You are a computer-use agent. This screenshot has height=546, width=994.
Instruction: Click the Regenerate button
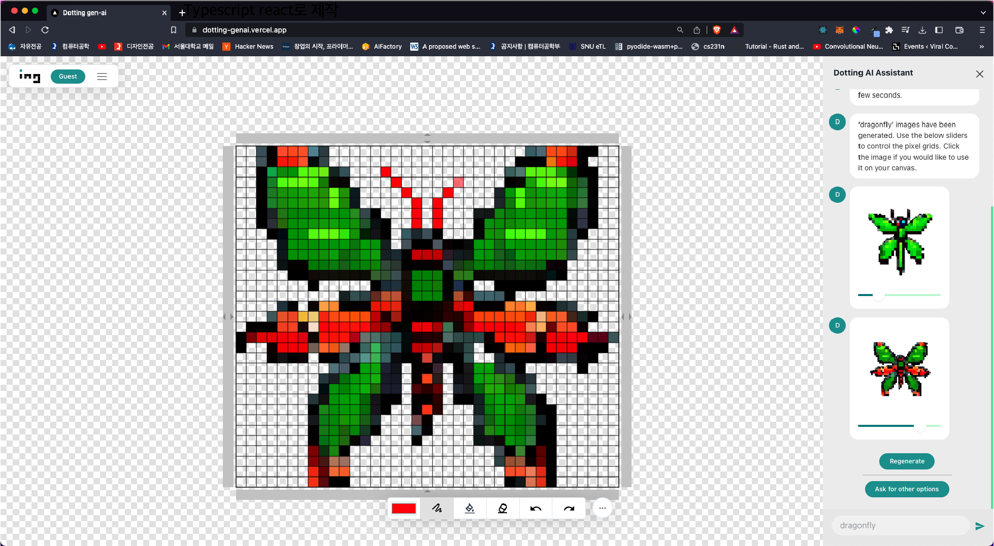click(x=907, y=461)
